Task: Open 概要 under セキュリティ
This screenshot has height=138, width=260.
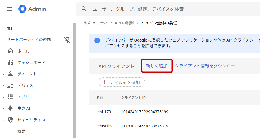Action: point(21,131)
